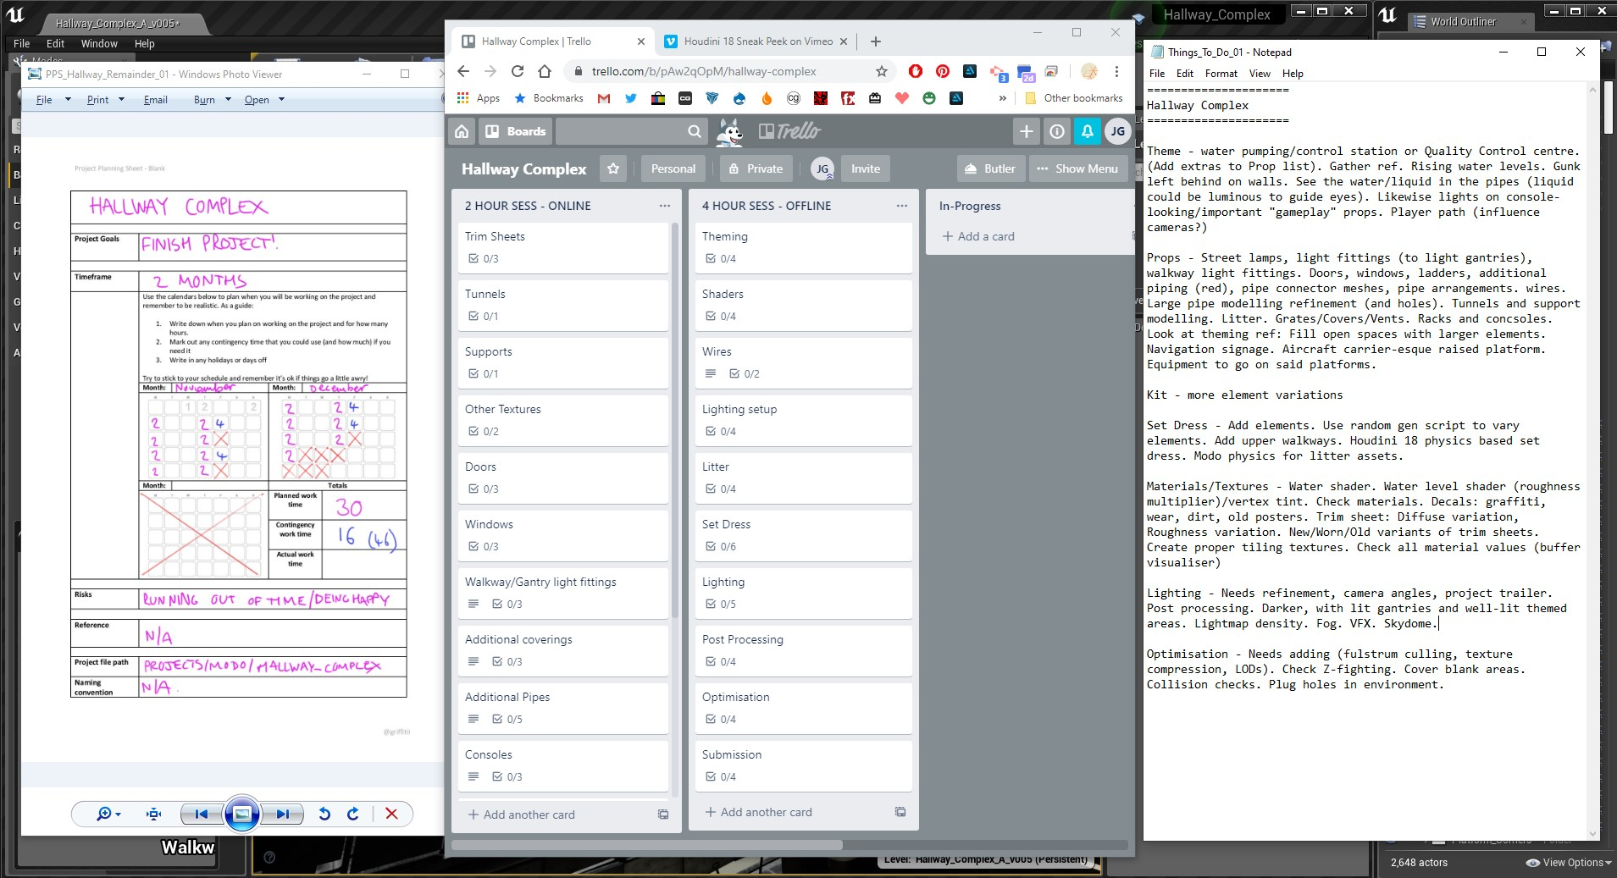The image size is (1617, 878).
Task: Open the Gmail bookmark
Action: tap(604, 98)
